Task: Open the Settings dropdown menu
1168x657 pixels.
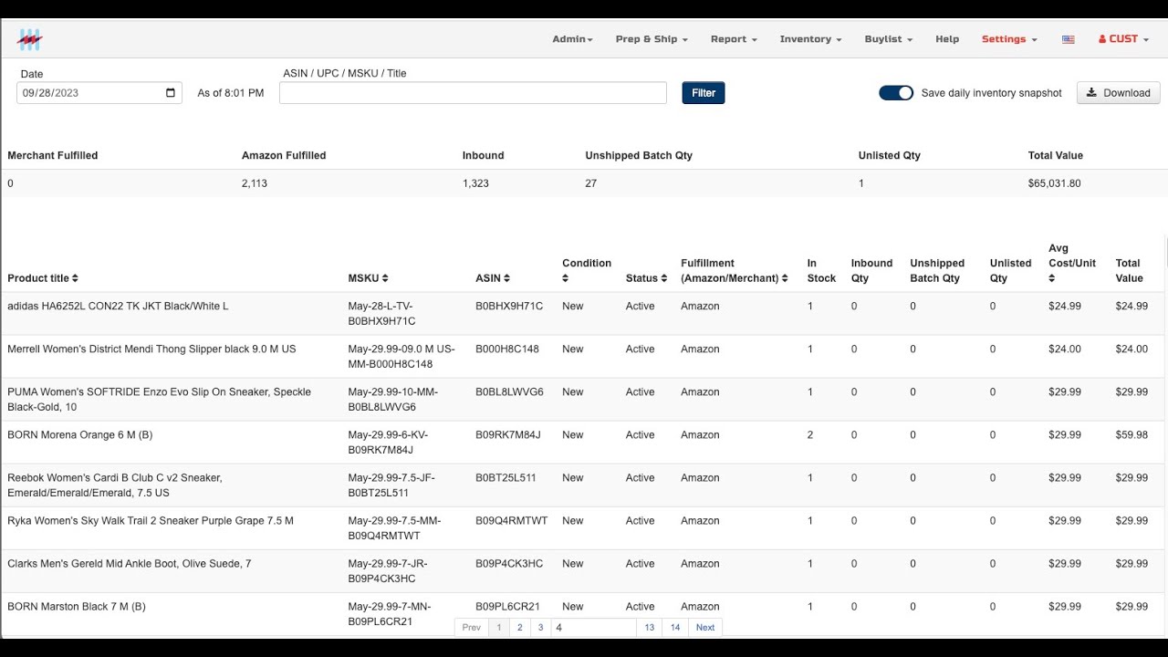Action: [1009, 39]
